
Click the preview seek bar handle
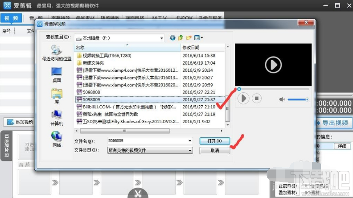(x=239, y=89)
